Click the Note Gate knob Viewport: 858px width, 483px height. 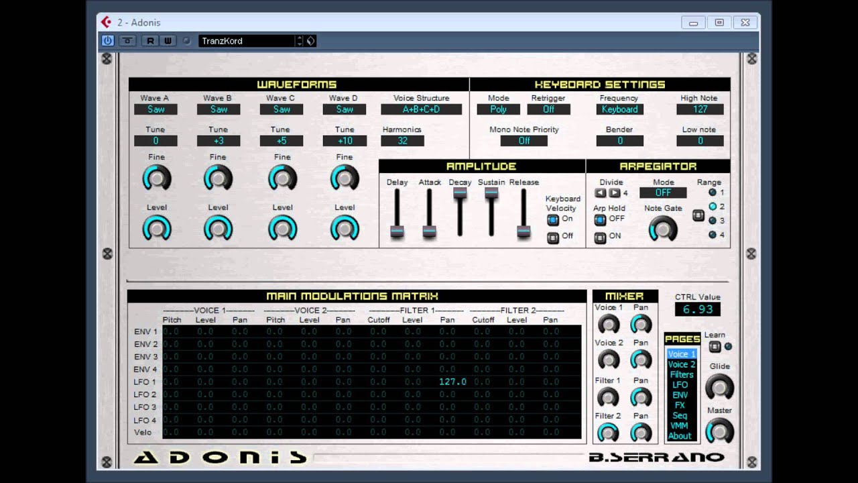pos(663,229)
